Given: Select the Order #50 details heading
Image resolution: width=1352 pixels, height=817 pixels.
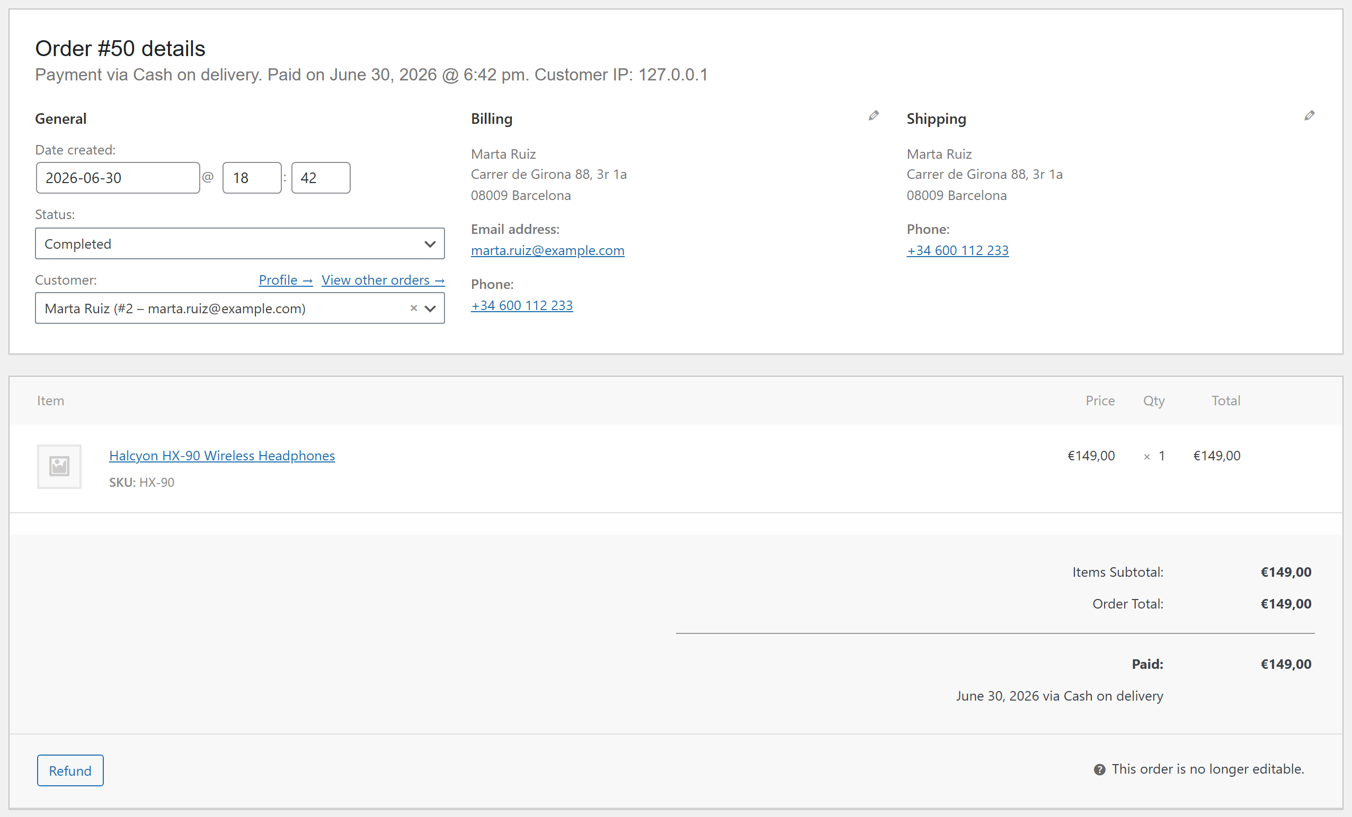Looking at the screenshot, I should 120,49.
